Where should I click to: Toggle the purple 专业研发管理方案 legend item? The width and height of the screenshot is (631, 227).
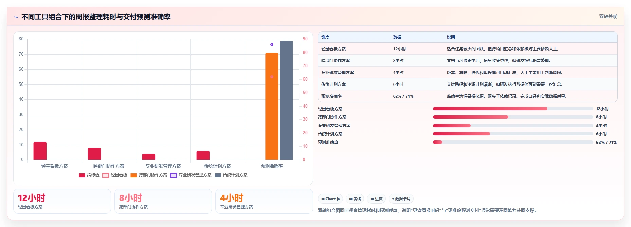click(x=191, y=175)
